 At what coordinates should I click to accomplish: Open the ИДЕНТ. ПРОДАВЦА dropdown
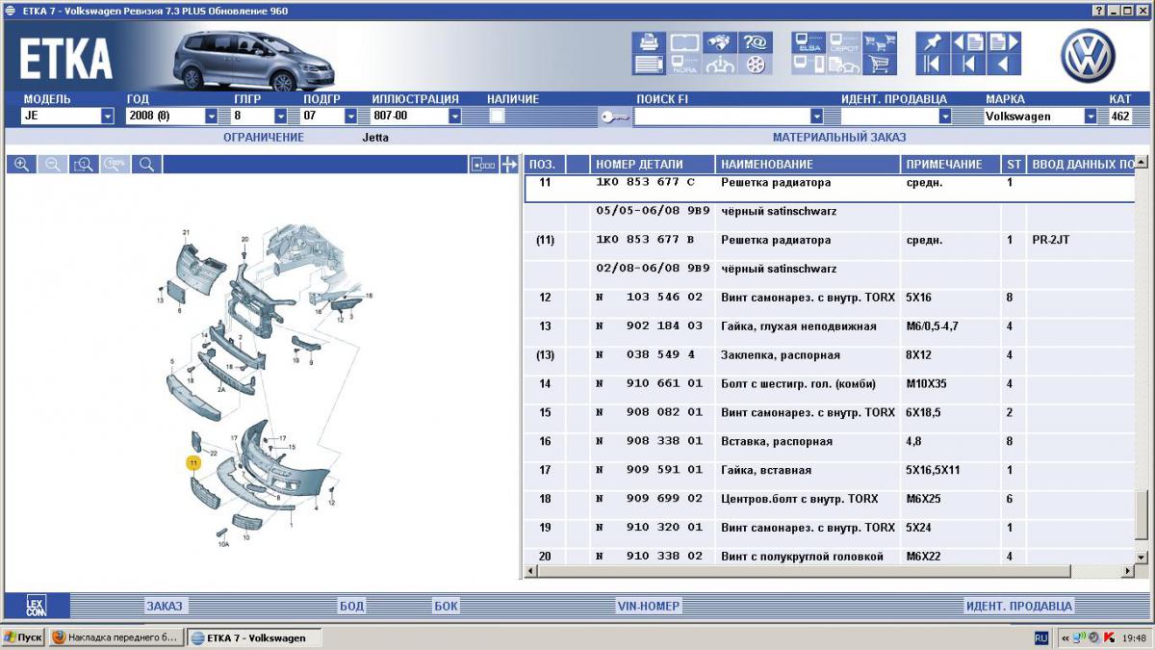click(x=945, y=117)
